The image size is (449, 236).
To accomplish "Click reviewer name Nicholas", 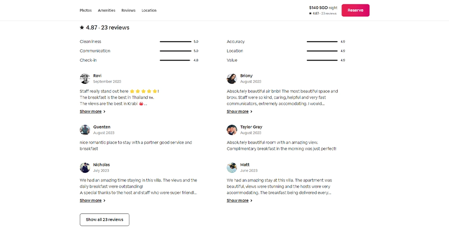I will [101, 164].
